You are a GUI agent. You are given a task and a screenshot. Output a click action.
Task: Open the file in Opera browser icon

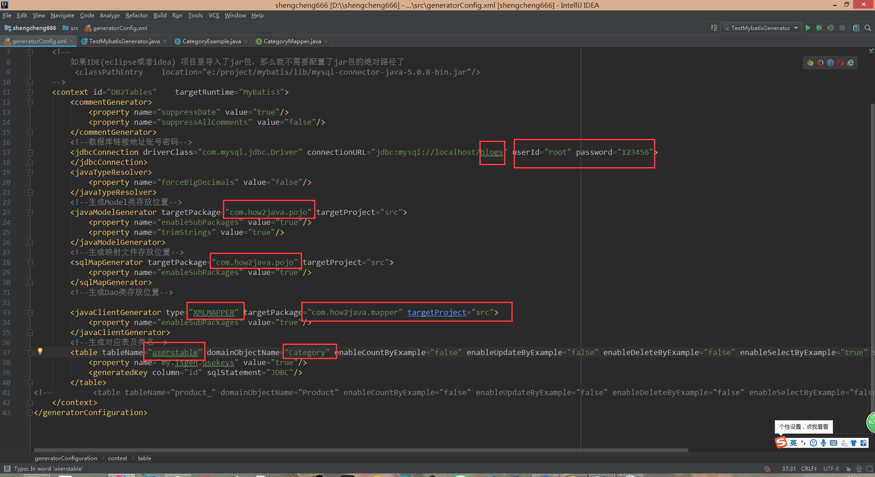coord(840,63)
